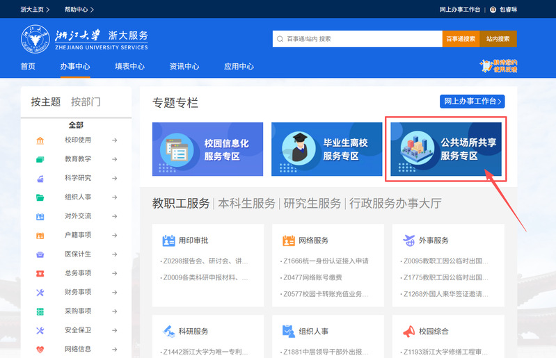Click the 网络服务 card icon

click(x=289, y=241)
